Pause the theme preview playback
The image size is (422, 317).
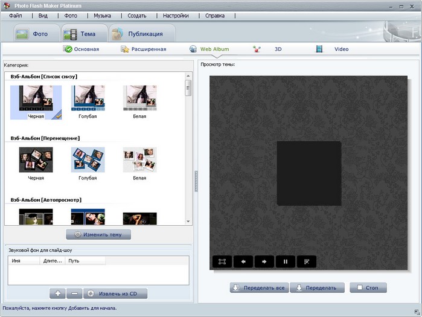tap(285, 261)
